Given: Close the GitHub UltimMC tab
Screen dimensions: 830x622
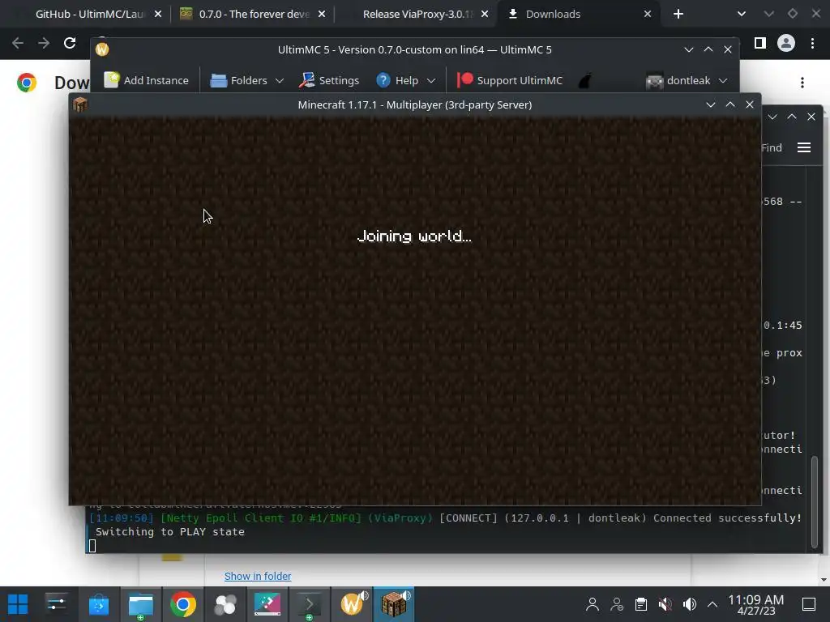Looking at the screenshot, I should 158,15.
